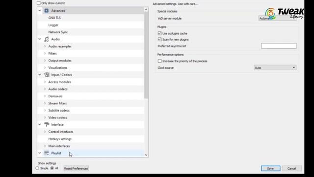
Task: Collapse the Playlist tree section
Action: point(40,153)
